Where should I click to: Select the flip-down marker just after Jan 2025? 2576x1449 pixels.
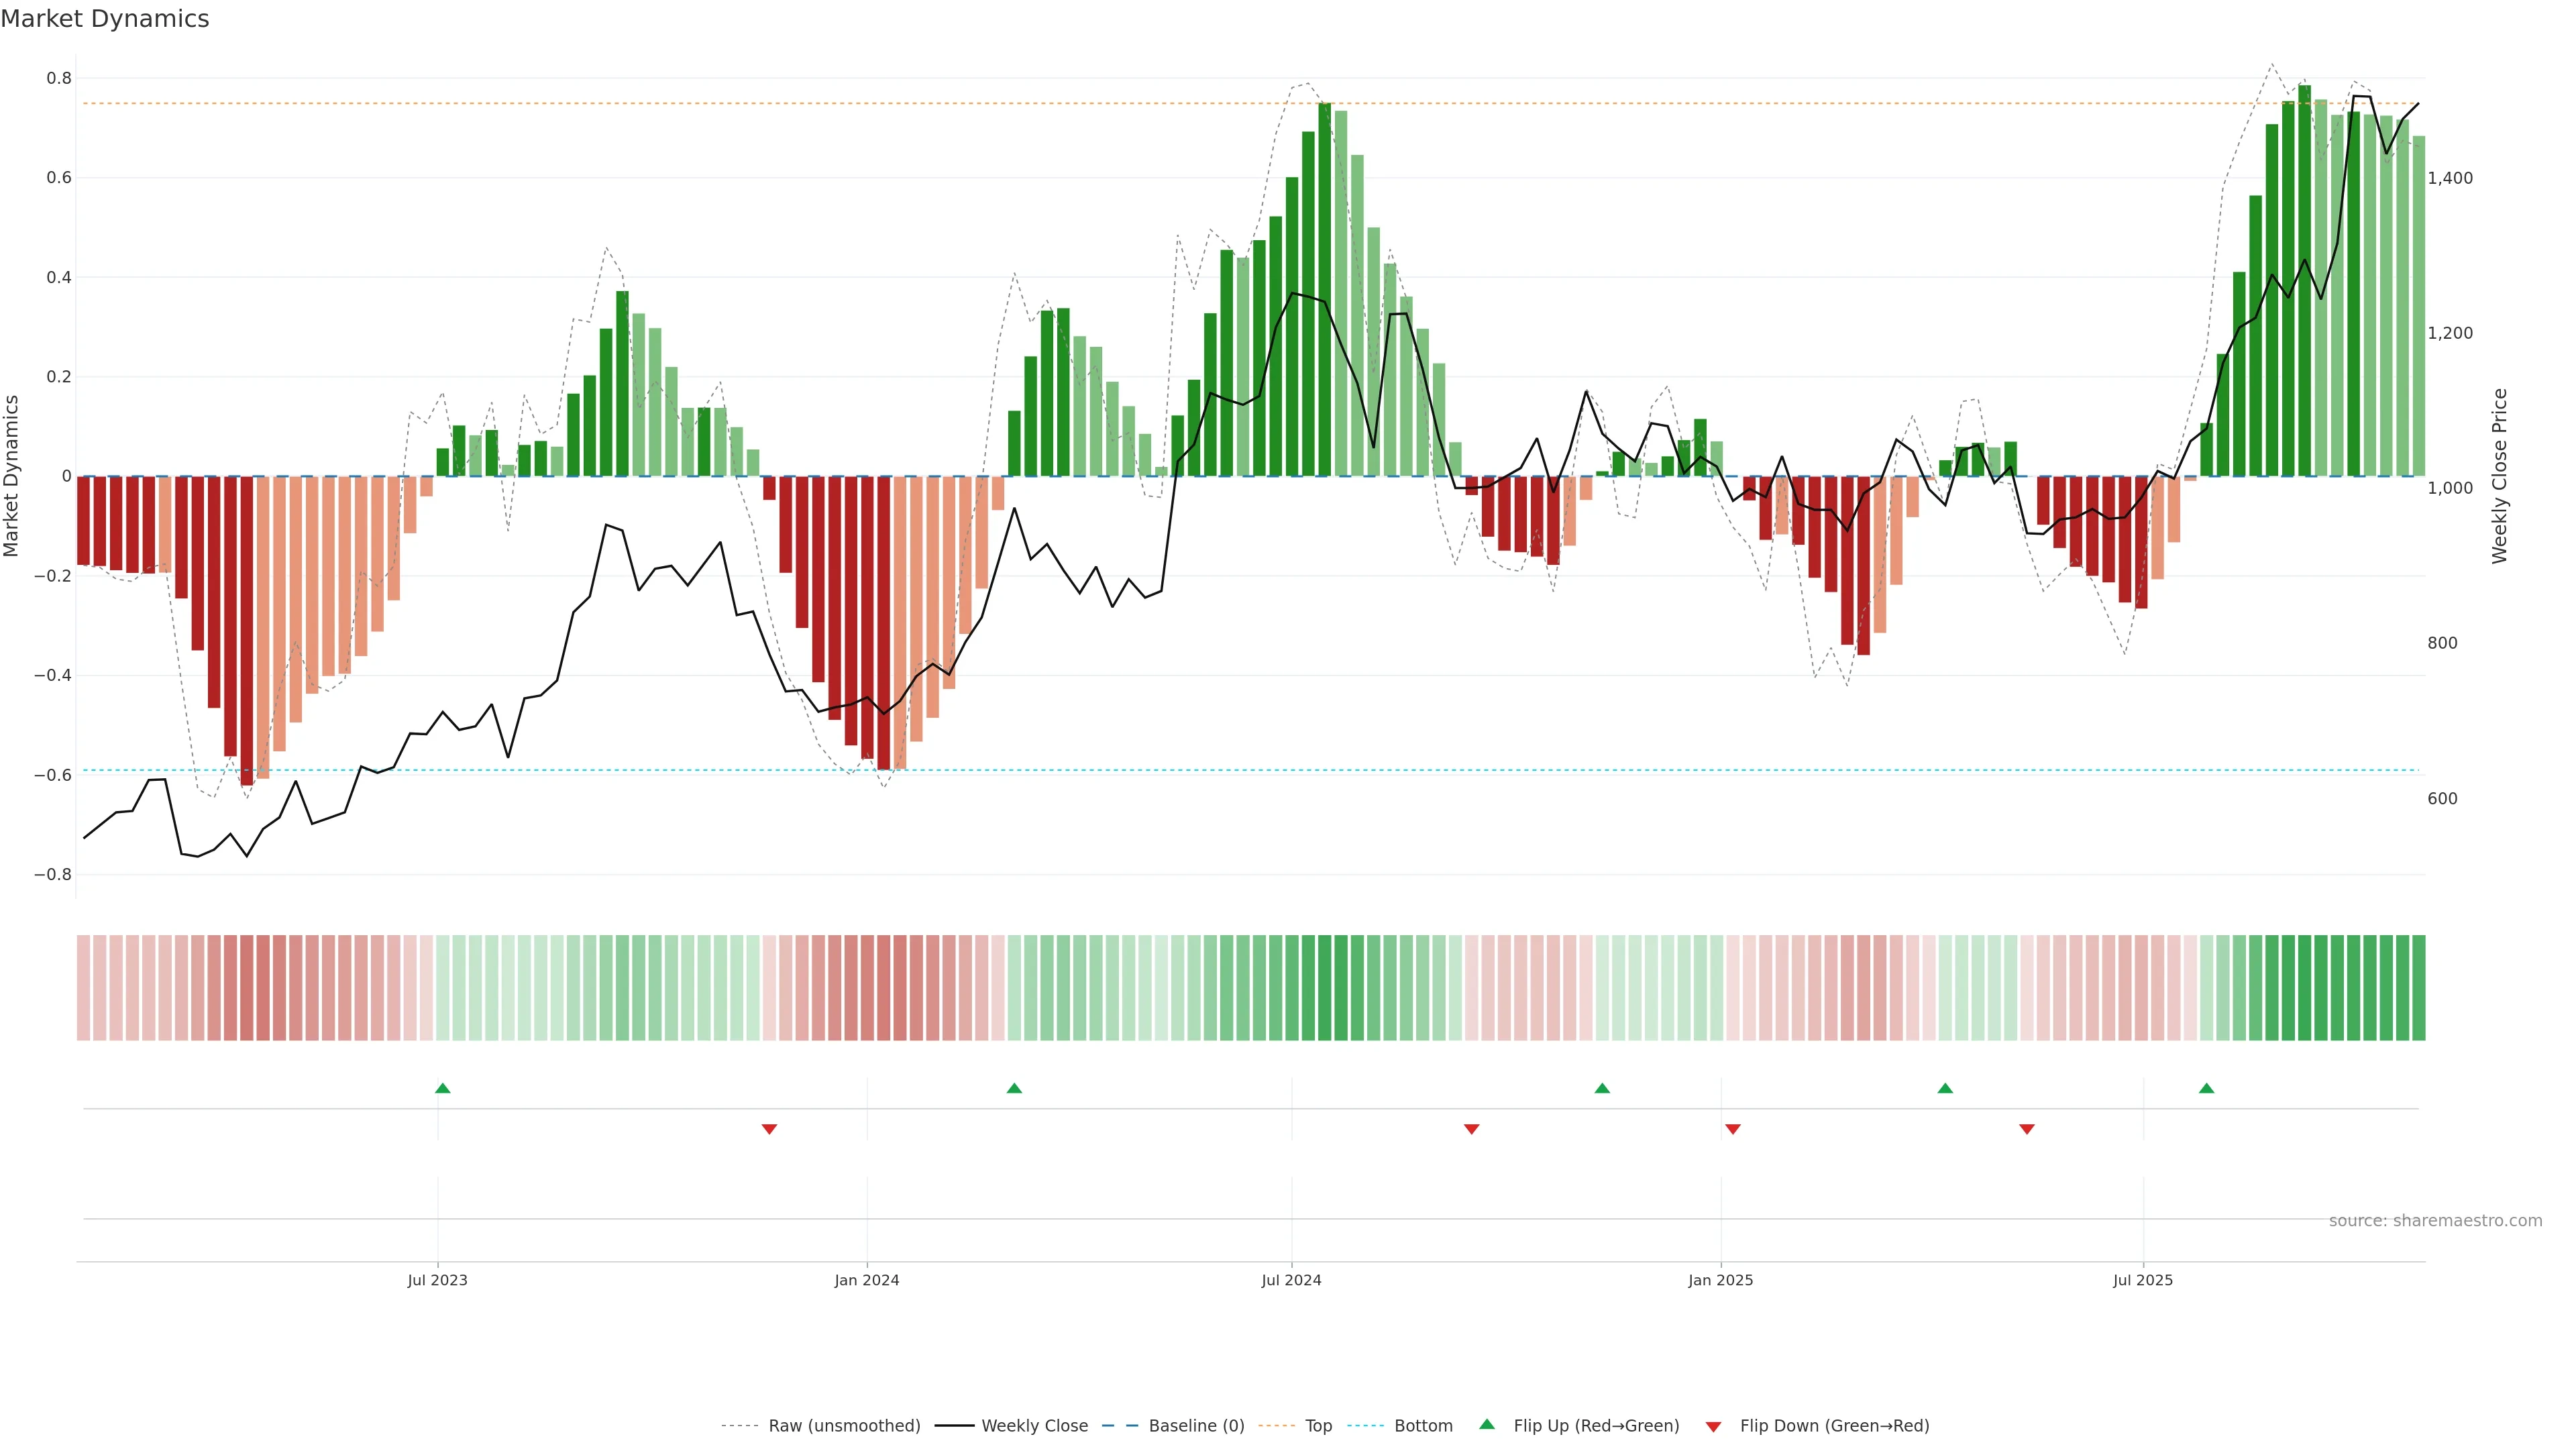point(1733,1129)
